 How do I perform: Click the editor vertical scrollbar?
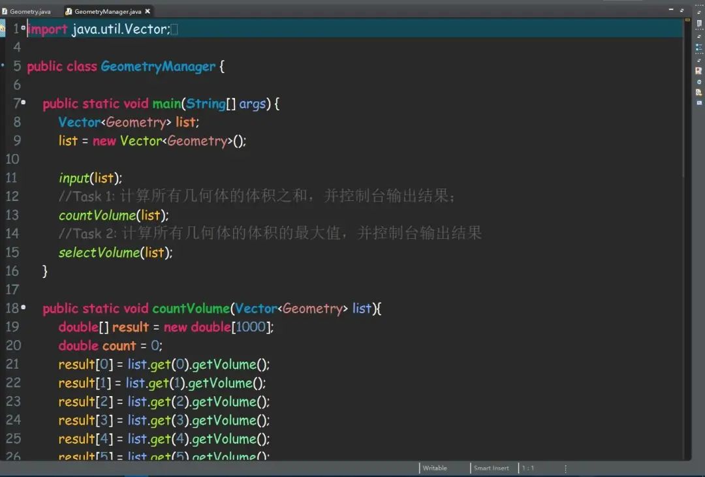pyautogui.click(x=683, y=99)
